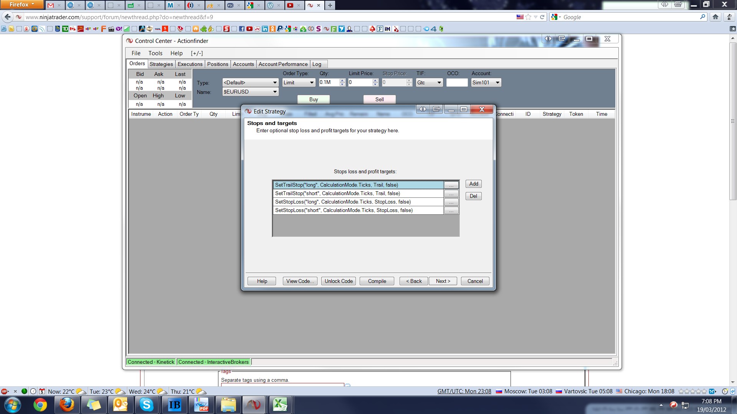Click the browser home icon
The width and height of the screenshot is (737, 414).
tap(716, 17)
